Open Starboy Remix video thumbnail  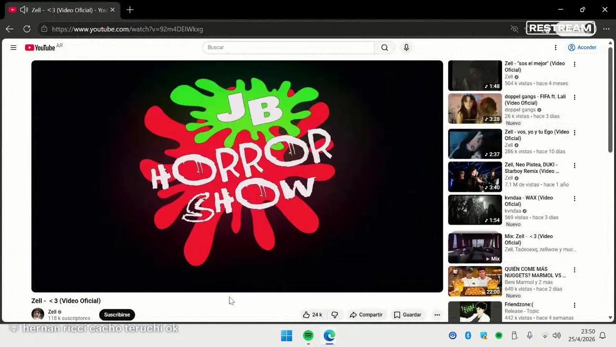point(475,177)
